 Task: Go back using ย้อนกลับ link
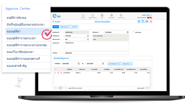point(56,22)
